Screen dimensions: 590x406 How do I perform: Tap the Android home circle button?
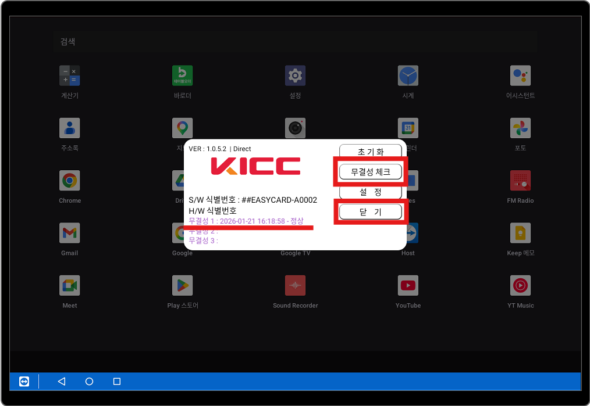89,382
